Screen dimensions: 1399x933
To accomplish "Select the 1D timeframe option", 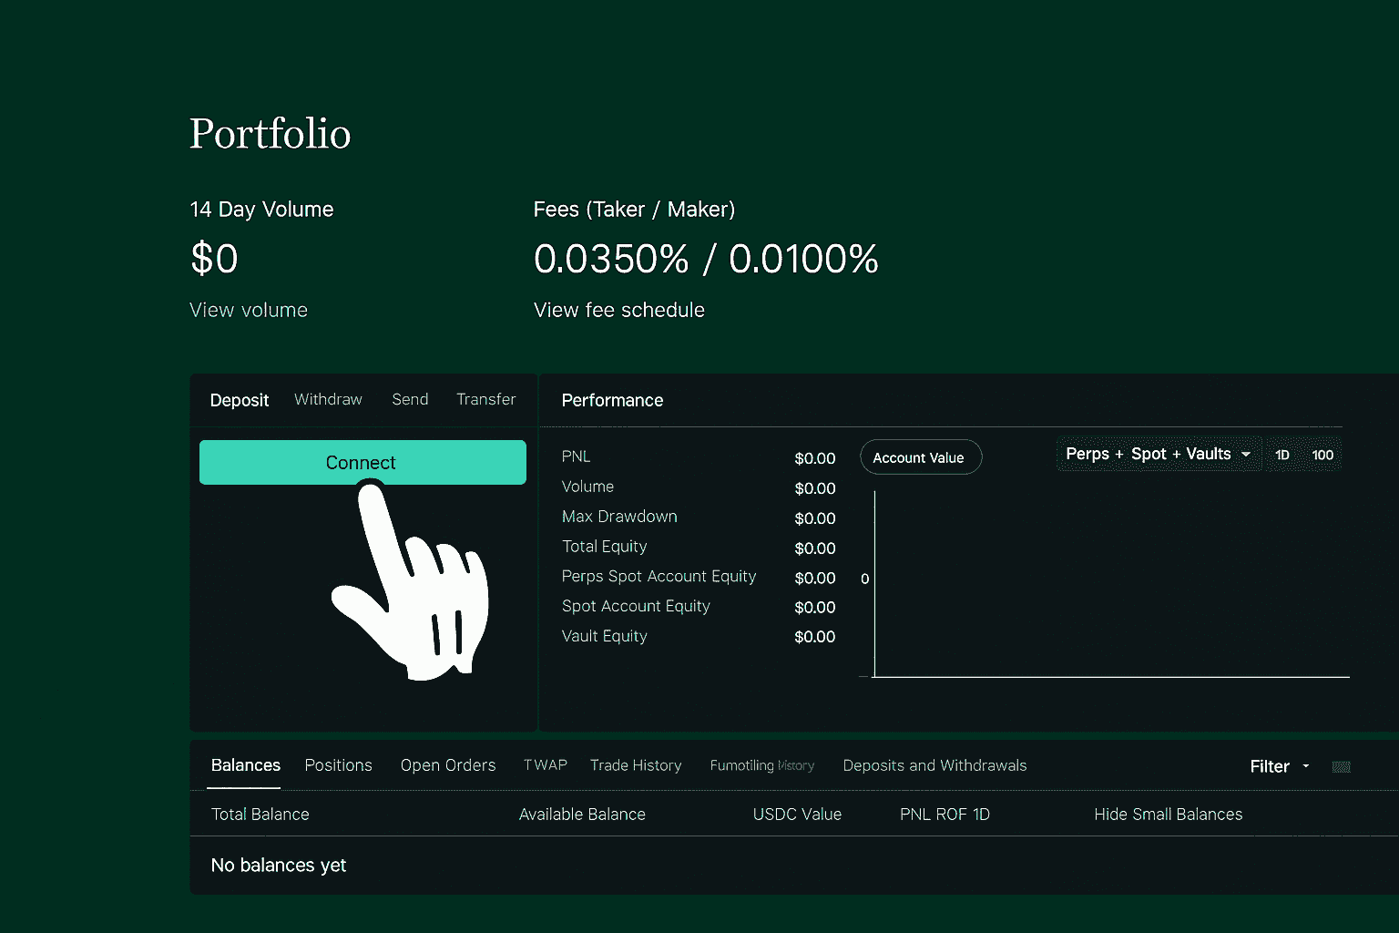I will (1282, 454).
